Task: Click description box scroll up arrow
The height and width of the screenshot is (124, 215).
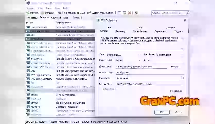Action: point(182,38)
